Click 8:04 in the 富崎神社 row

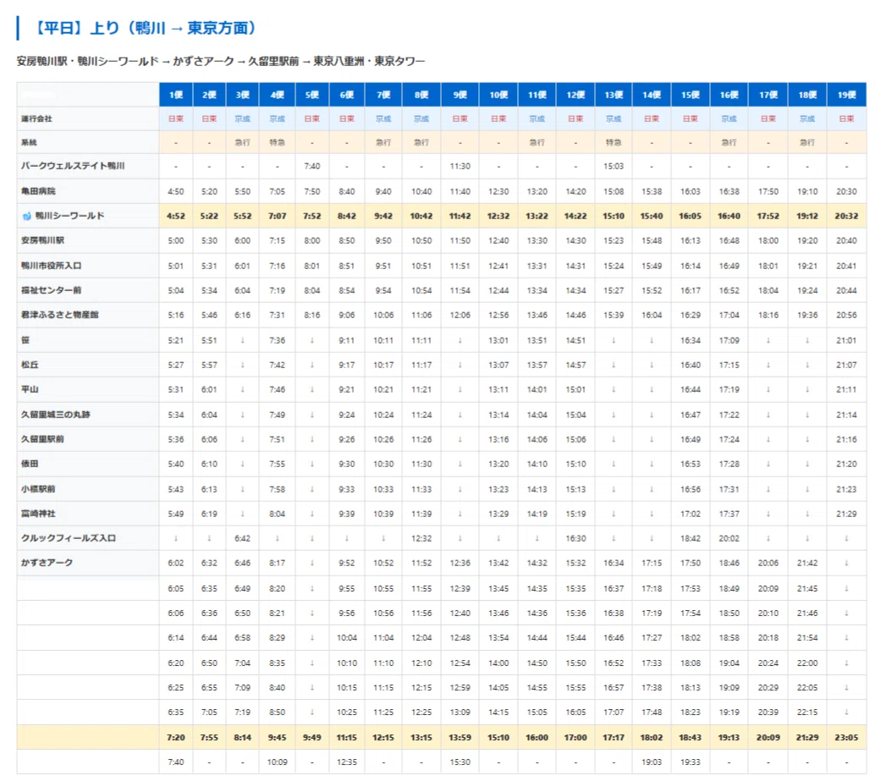click(x=277, y=514)
